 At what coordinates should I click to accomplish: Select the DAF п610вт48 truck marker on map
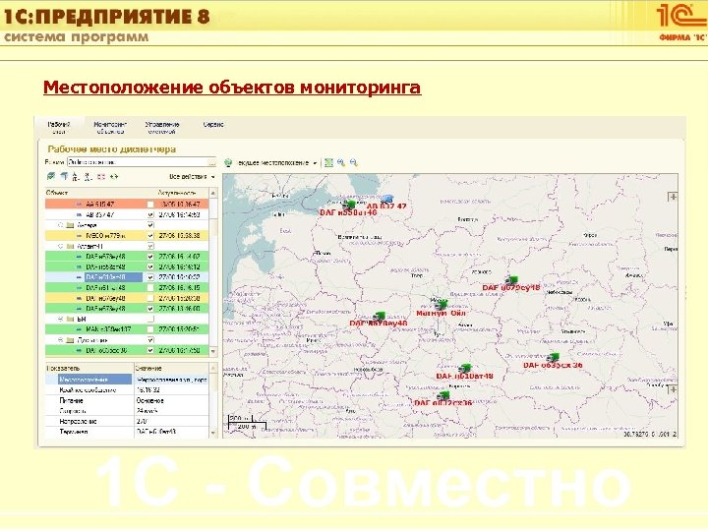[x=464, y=368]
